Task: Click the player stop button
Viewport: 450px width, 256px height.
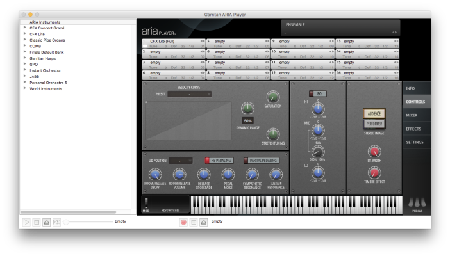Action: click(37, 222)
